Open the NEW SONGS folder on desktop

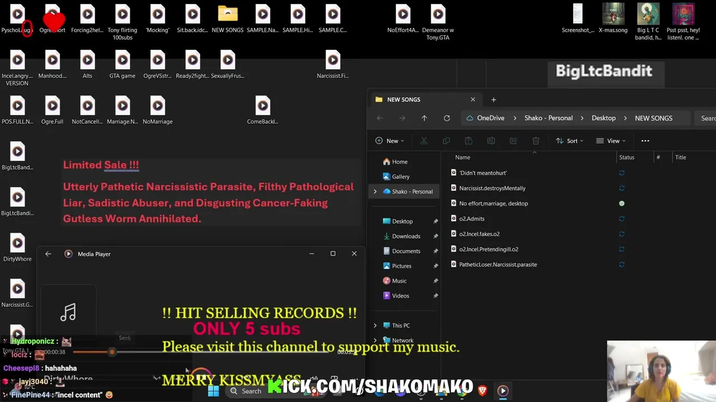(228, 20)
